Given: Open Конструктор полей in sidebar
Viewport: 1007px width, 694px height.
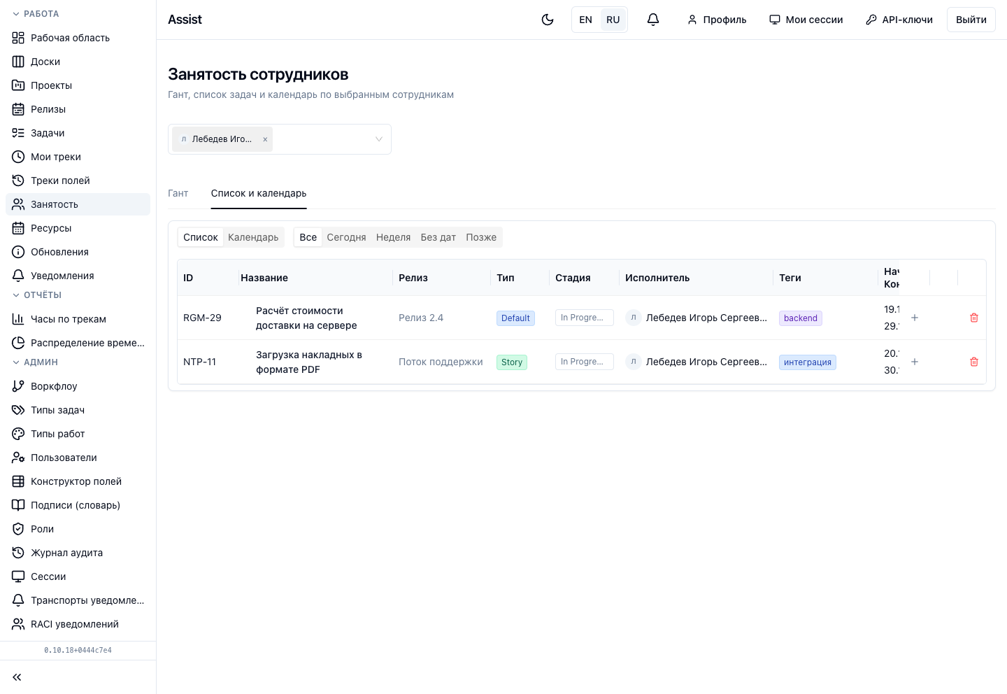Looking at the screenshot, I should (x=78, y=481).
